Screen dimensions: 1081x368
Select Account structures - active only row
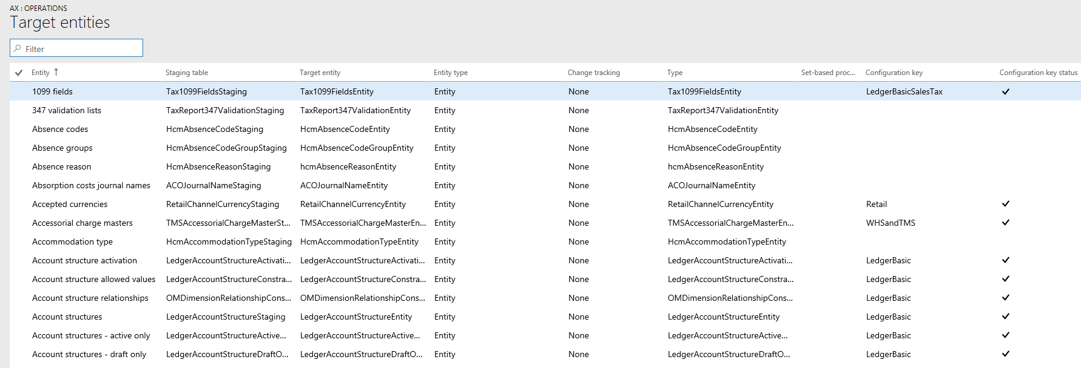[x=545, y=335]
